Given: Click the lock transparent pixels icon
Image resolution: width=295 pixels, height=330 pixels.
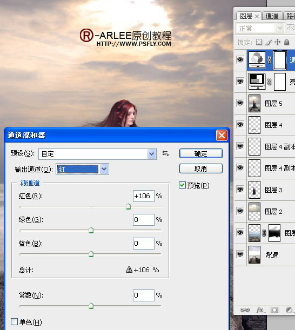Looking at the screenshot, I should (259, 42).
